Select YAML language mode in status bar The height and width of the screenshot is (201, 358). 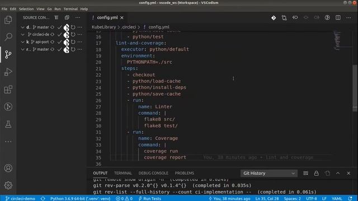tap(337, 199)
